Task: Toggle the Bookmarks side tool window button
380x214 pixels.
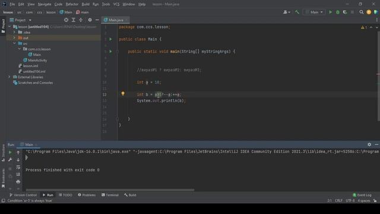Action: [3, 178]
